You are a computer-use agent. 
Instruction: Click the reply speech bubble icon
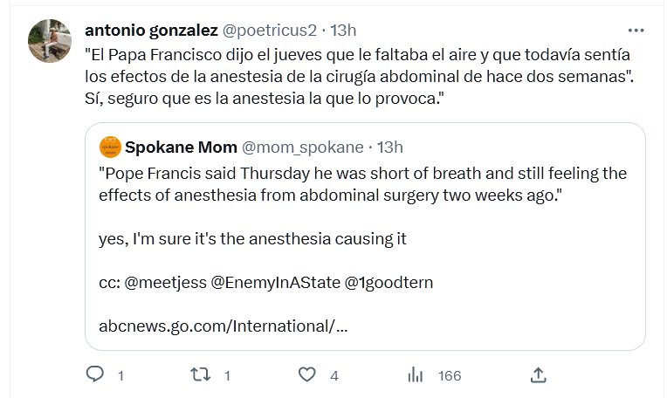pos(95,374)
